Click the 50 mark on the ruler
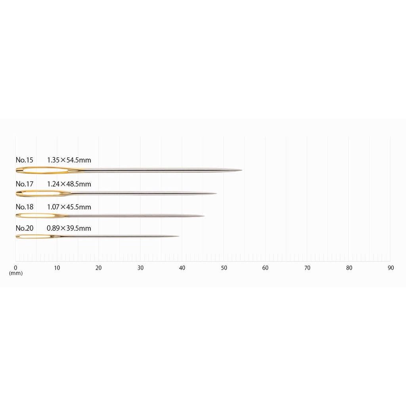 click(224, 268)
